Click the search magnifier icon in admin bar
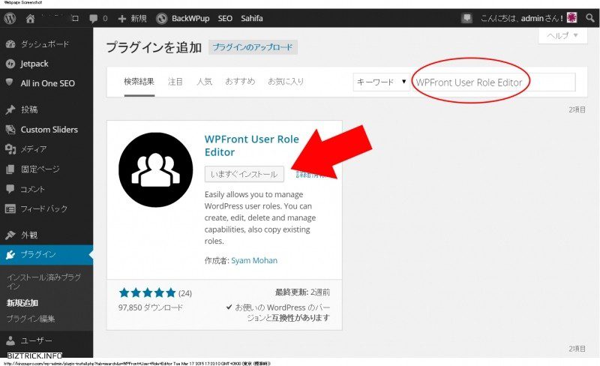This screenshot has width=600, height=366. [x=589, y=18]
